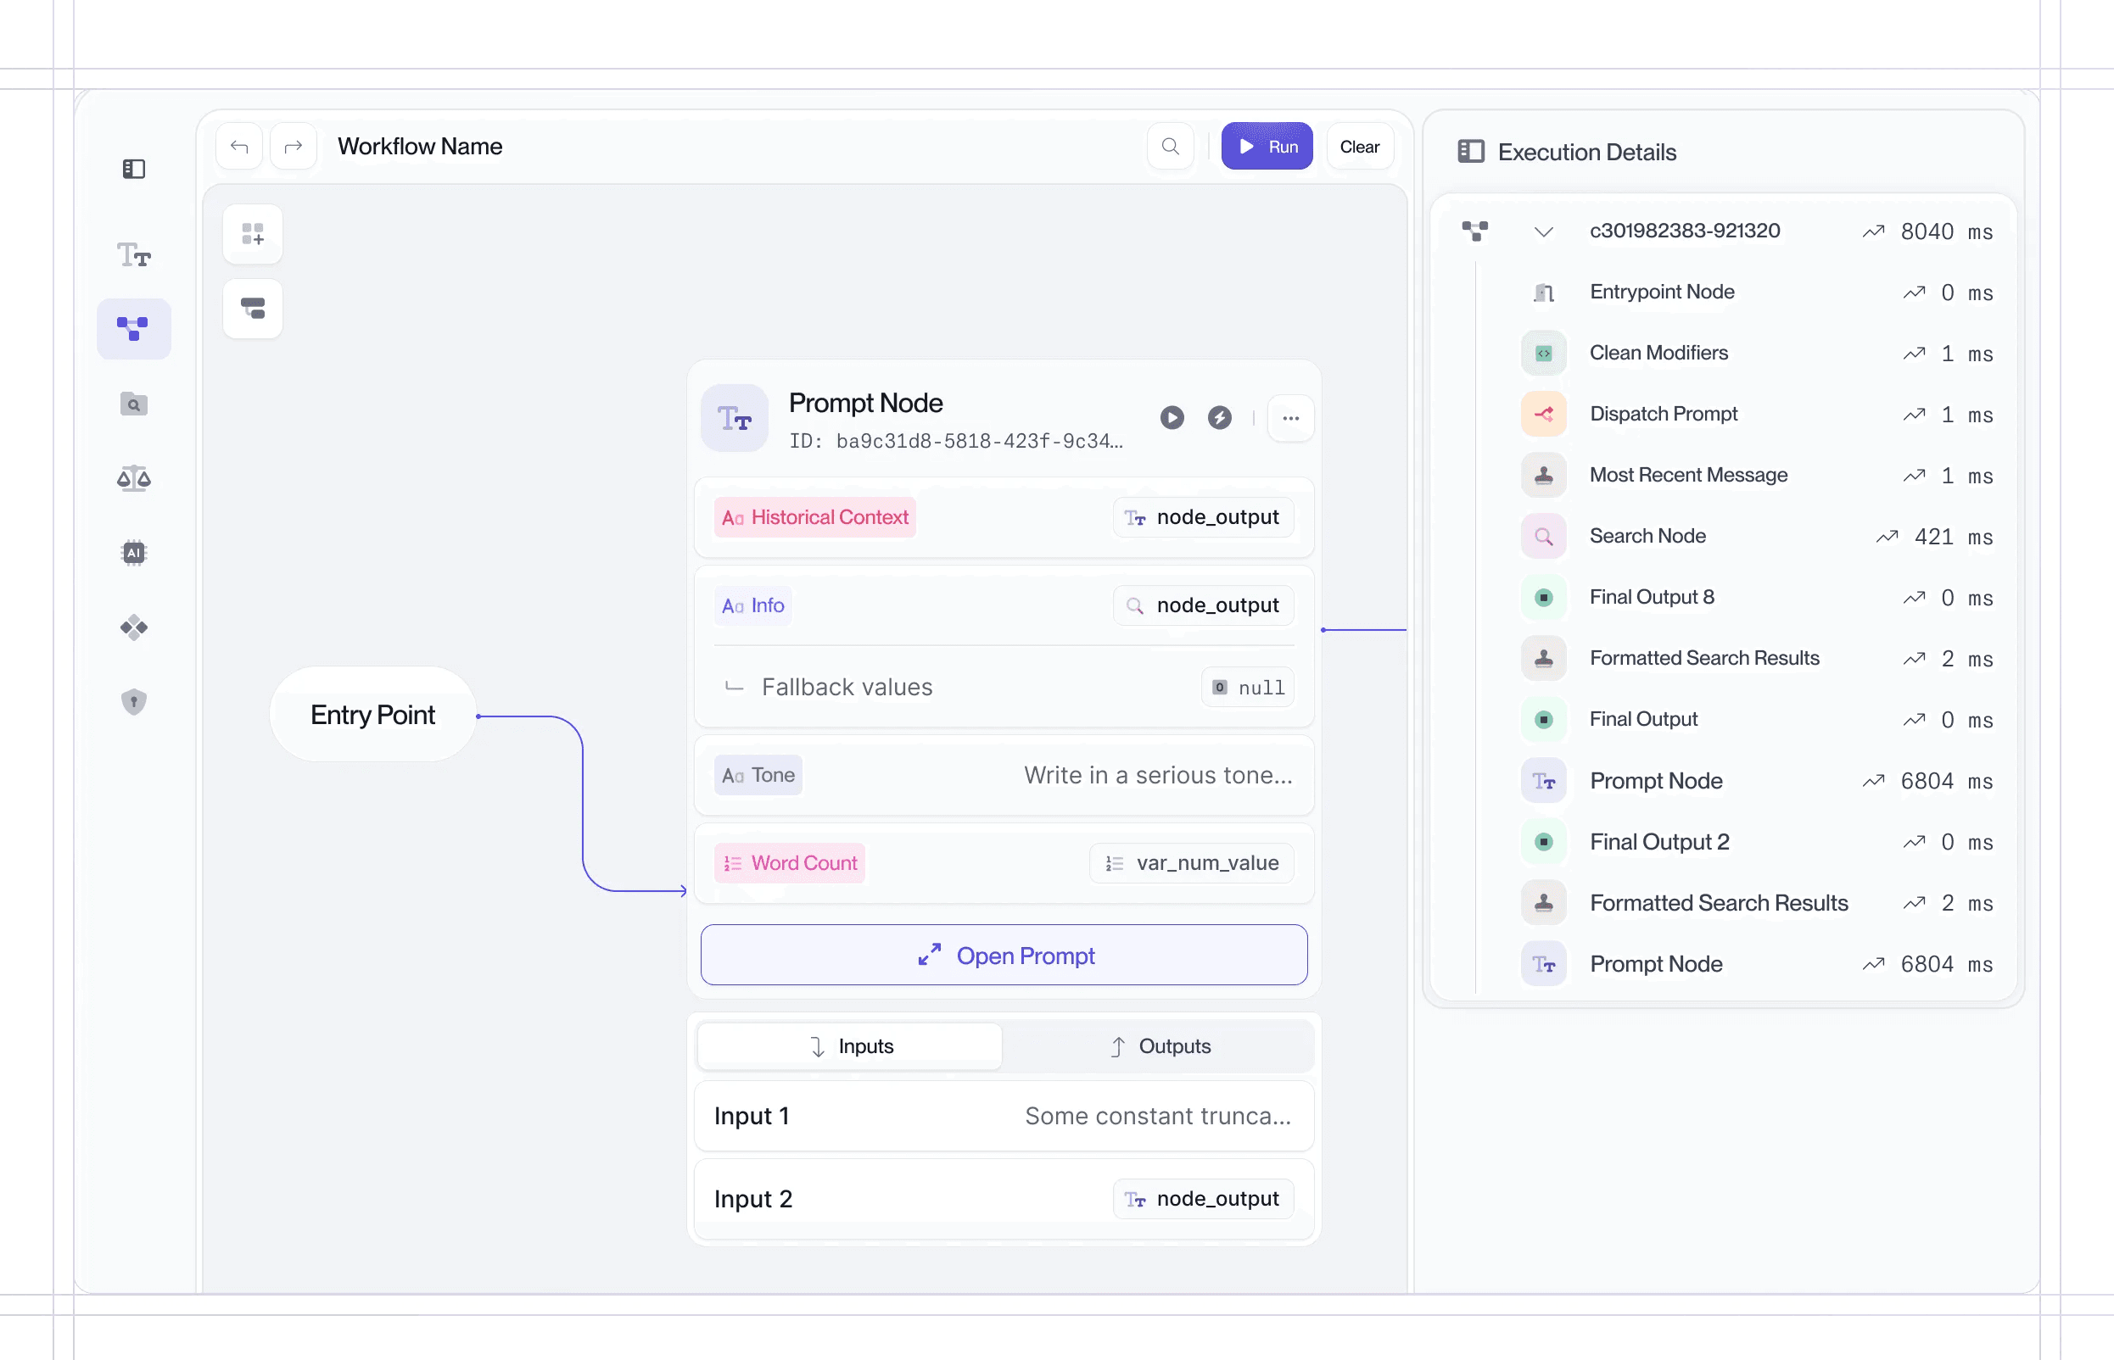
Task: Select the Workflows sidebar icon
Action: pyautogui.click(x=133, y=328)
